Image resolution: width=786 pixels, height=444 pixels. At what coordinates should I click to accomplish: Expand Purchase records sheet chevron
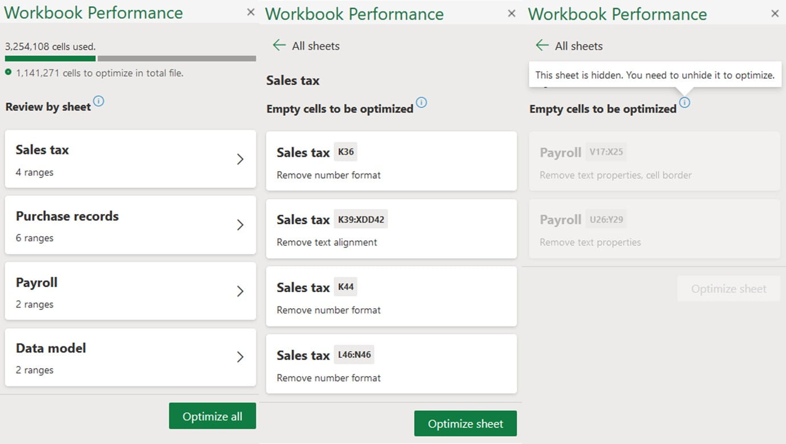click(240, 225)
